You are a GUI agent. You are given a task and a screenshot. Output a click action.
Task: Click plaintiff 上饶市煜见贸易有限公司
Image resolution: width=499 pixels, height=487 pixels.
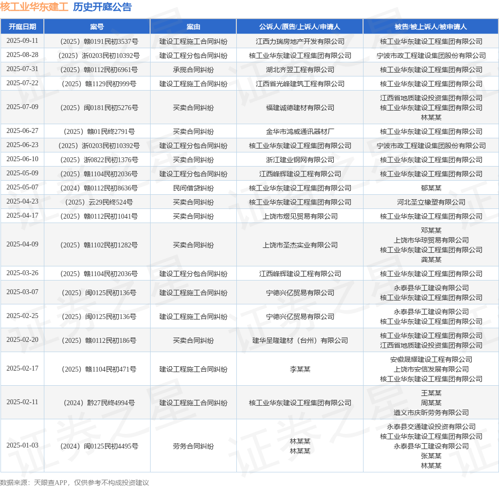click(x=300, y=216)
